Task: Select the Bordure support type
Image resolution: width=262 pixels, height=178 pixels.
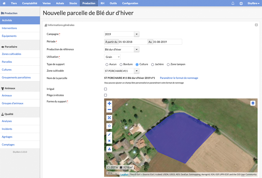Action: [x=121, y=64]
